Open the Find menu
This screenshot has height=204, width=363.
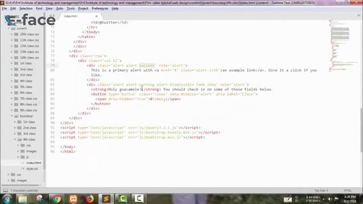(x=39, y=8)
